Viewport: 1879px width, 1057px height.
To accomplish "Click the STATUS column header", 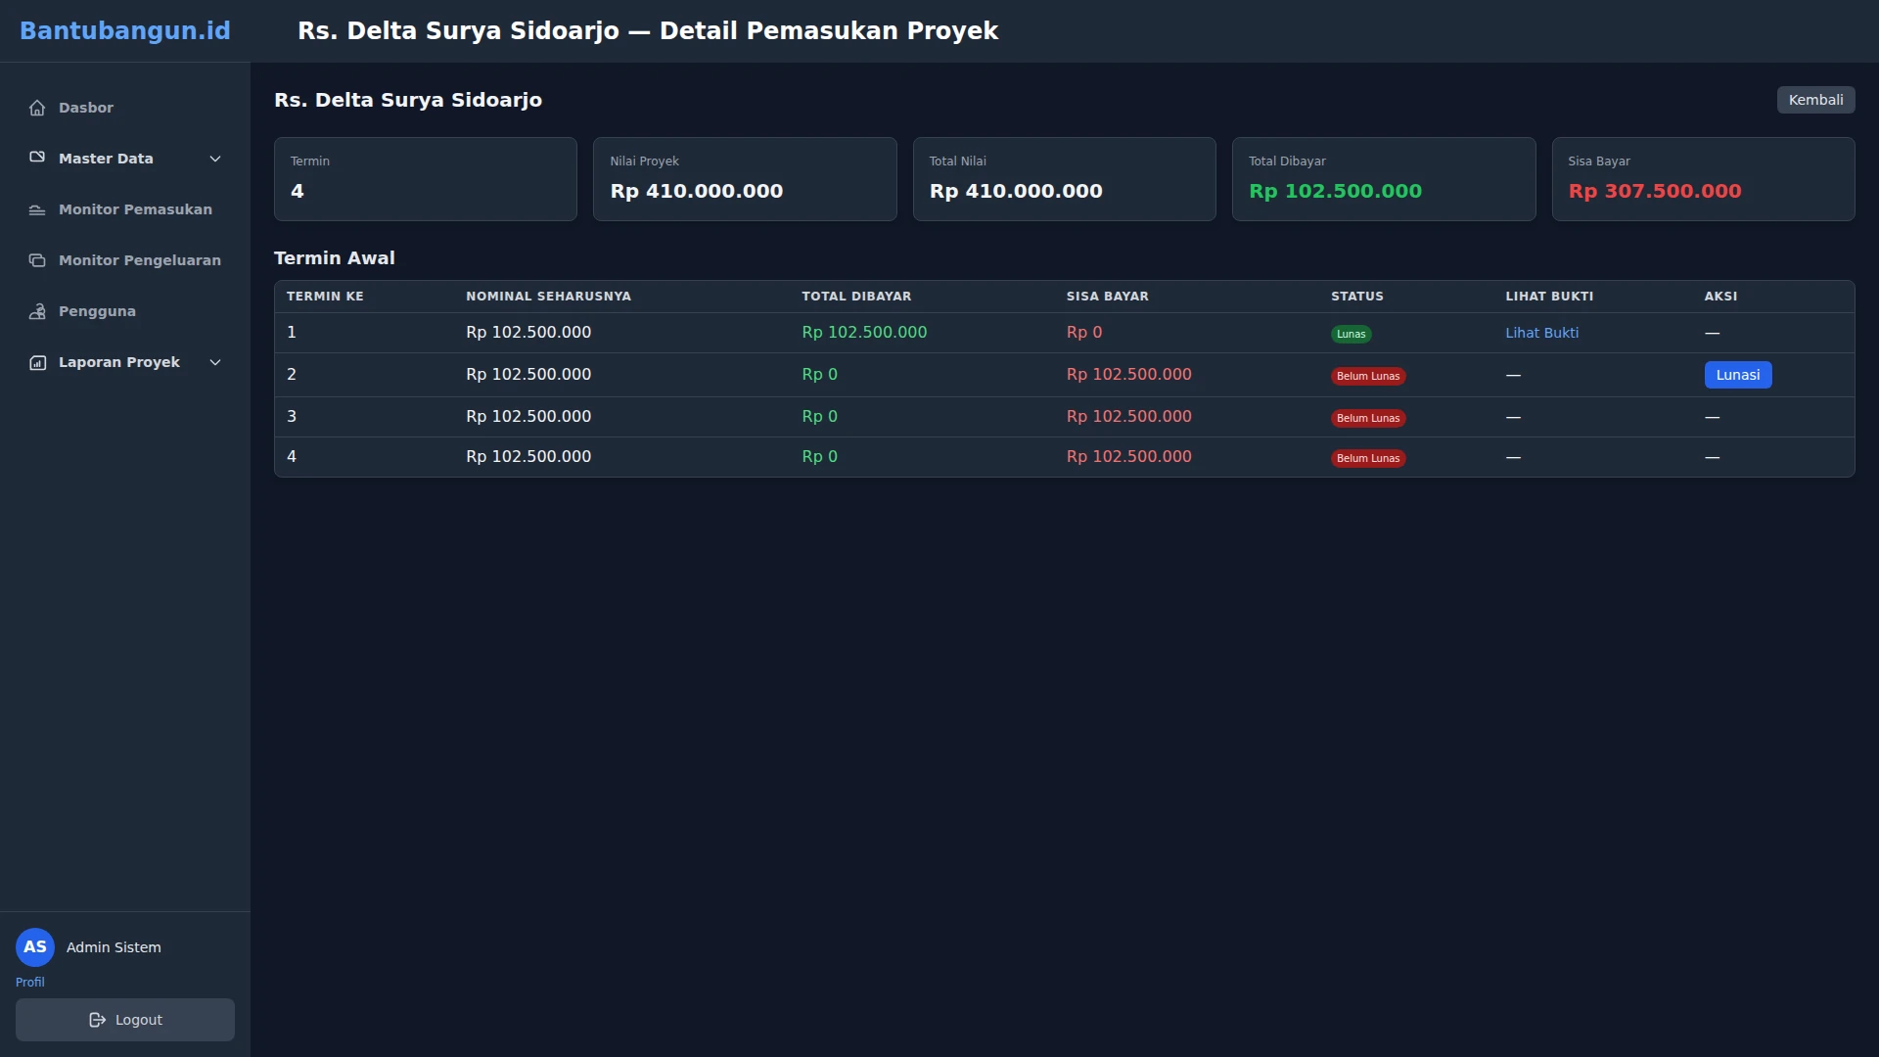I will click(1356, 296).
